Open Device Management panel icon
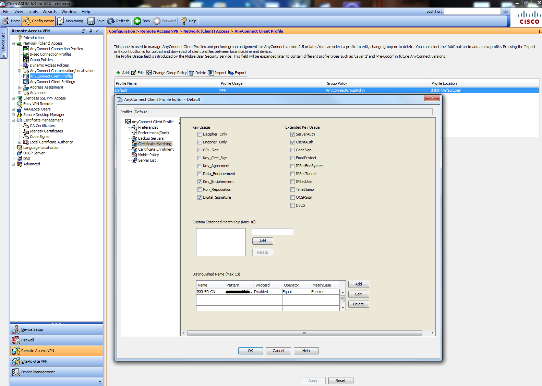The width and height of the screenshot is (542, 386). pos(16,372)
